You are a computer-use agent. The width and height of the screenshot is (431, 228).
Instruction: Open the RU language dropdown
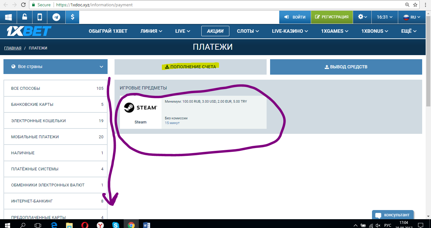pyautogui.click(x=412, y=17)
